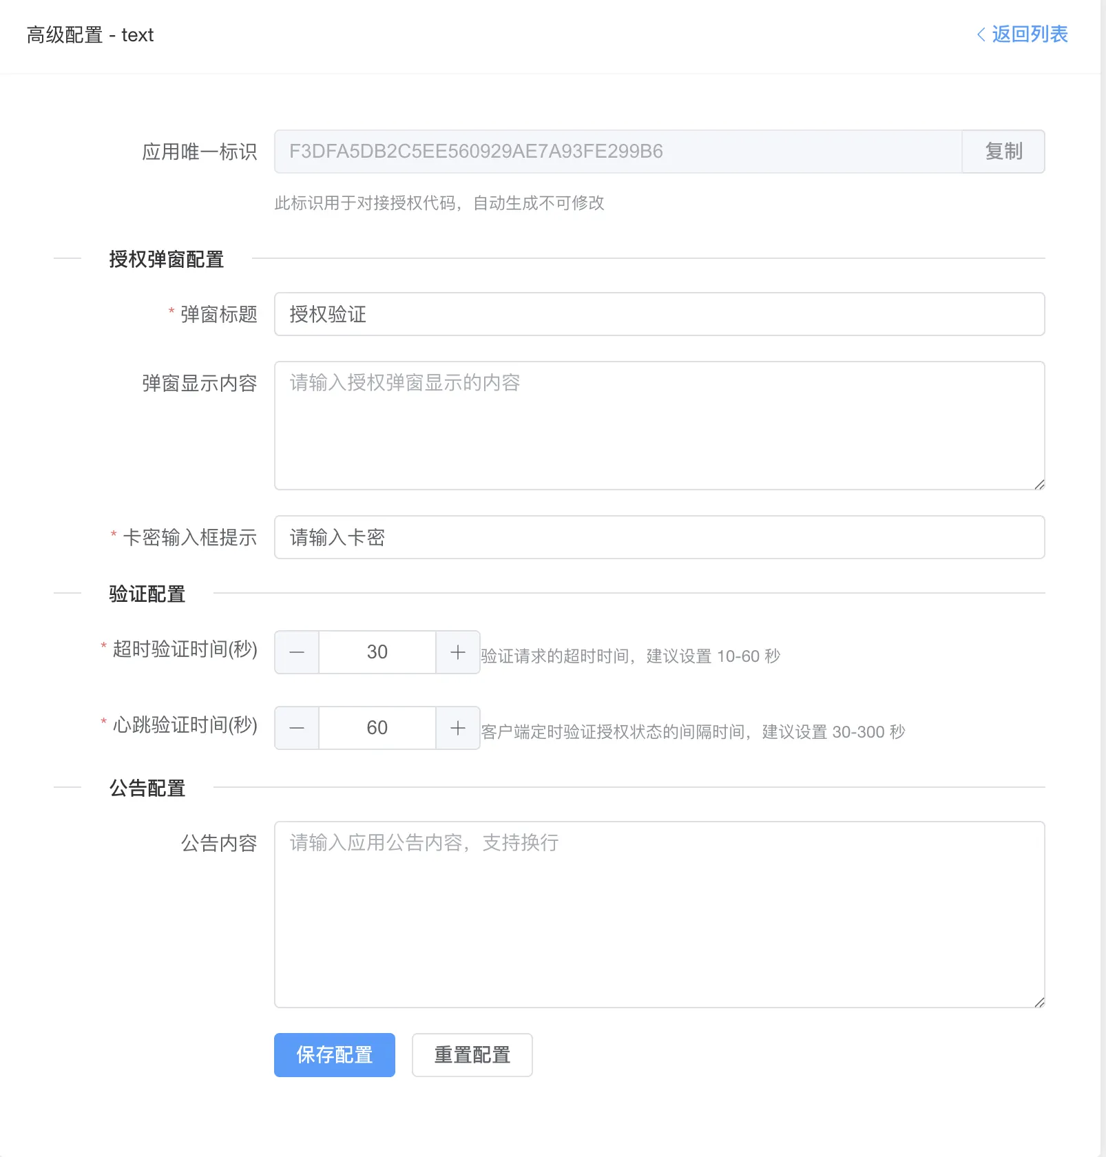Click the 验证配置 section heading
Viewport: 1106px width, 1157px height.
tap(145, 594)
